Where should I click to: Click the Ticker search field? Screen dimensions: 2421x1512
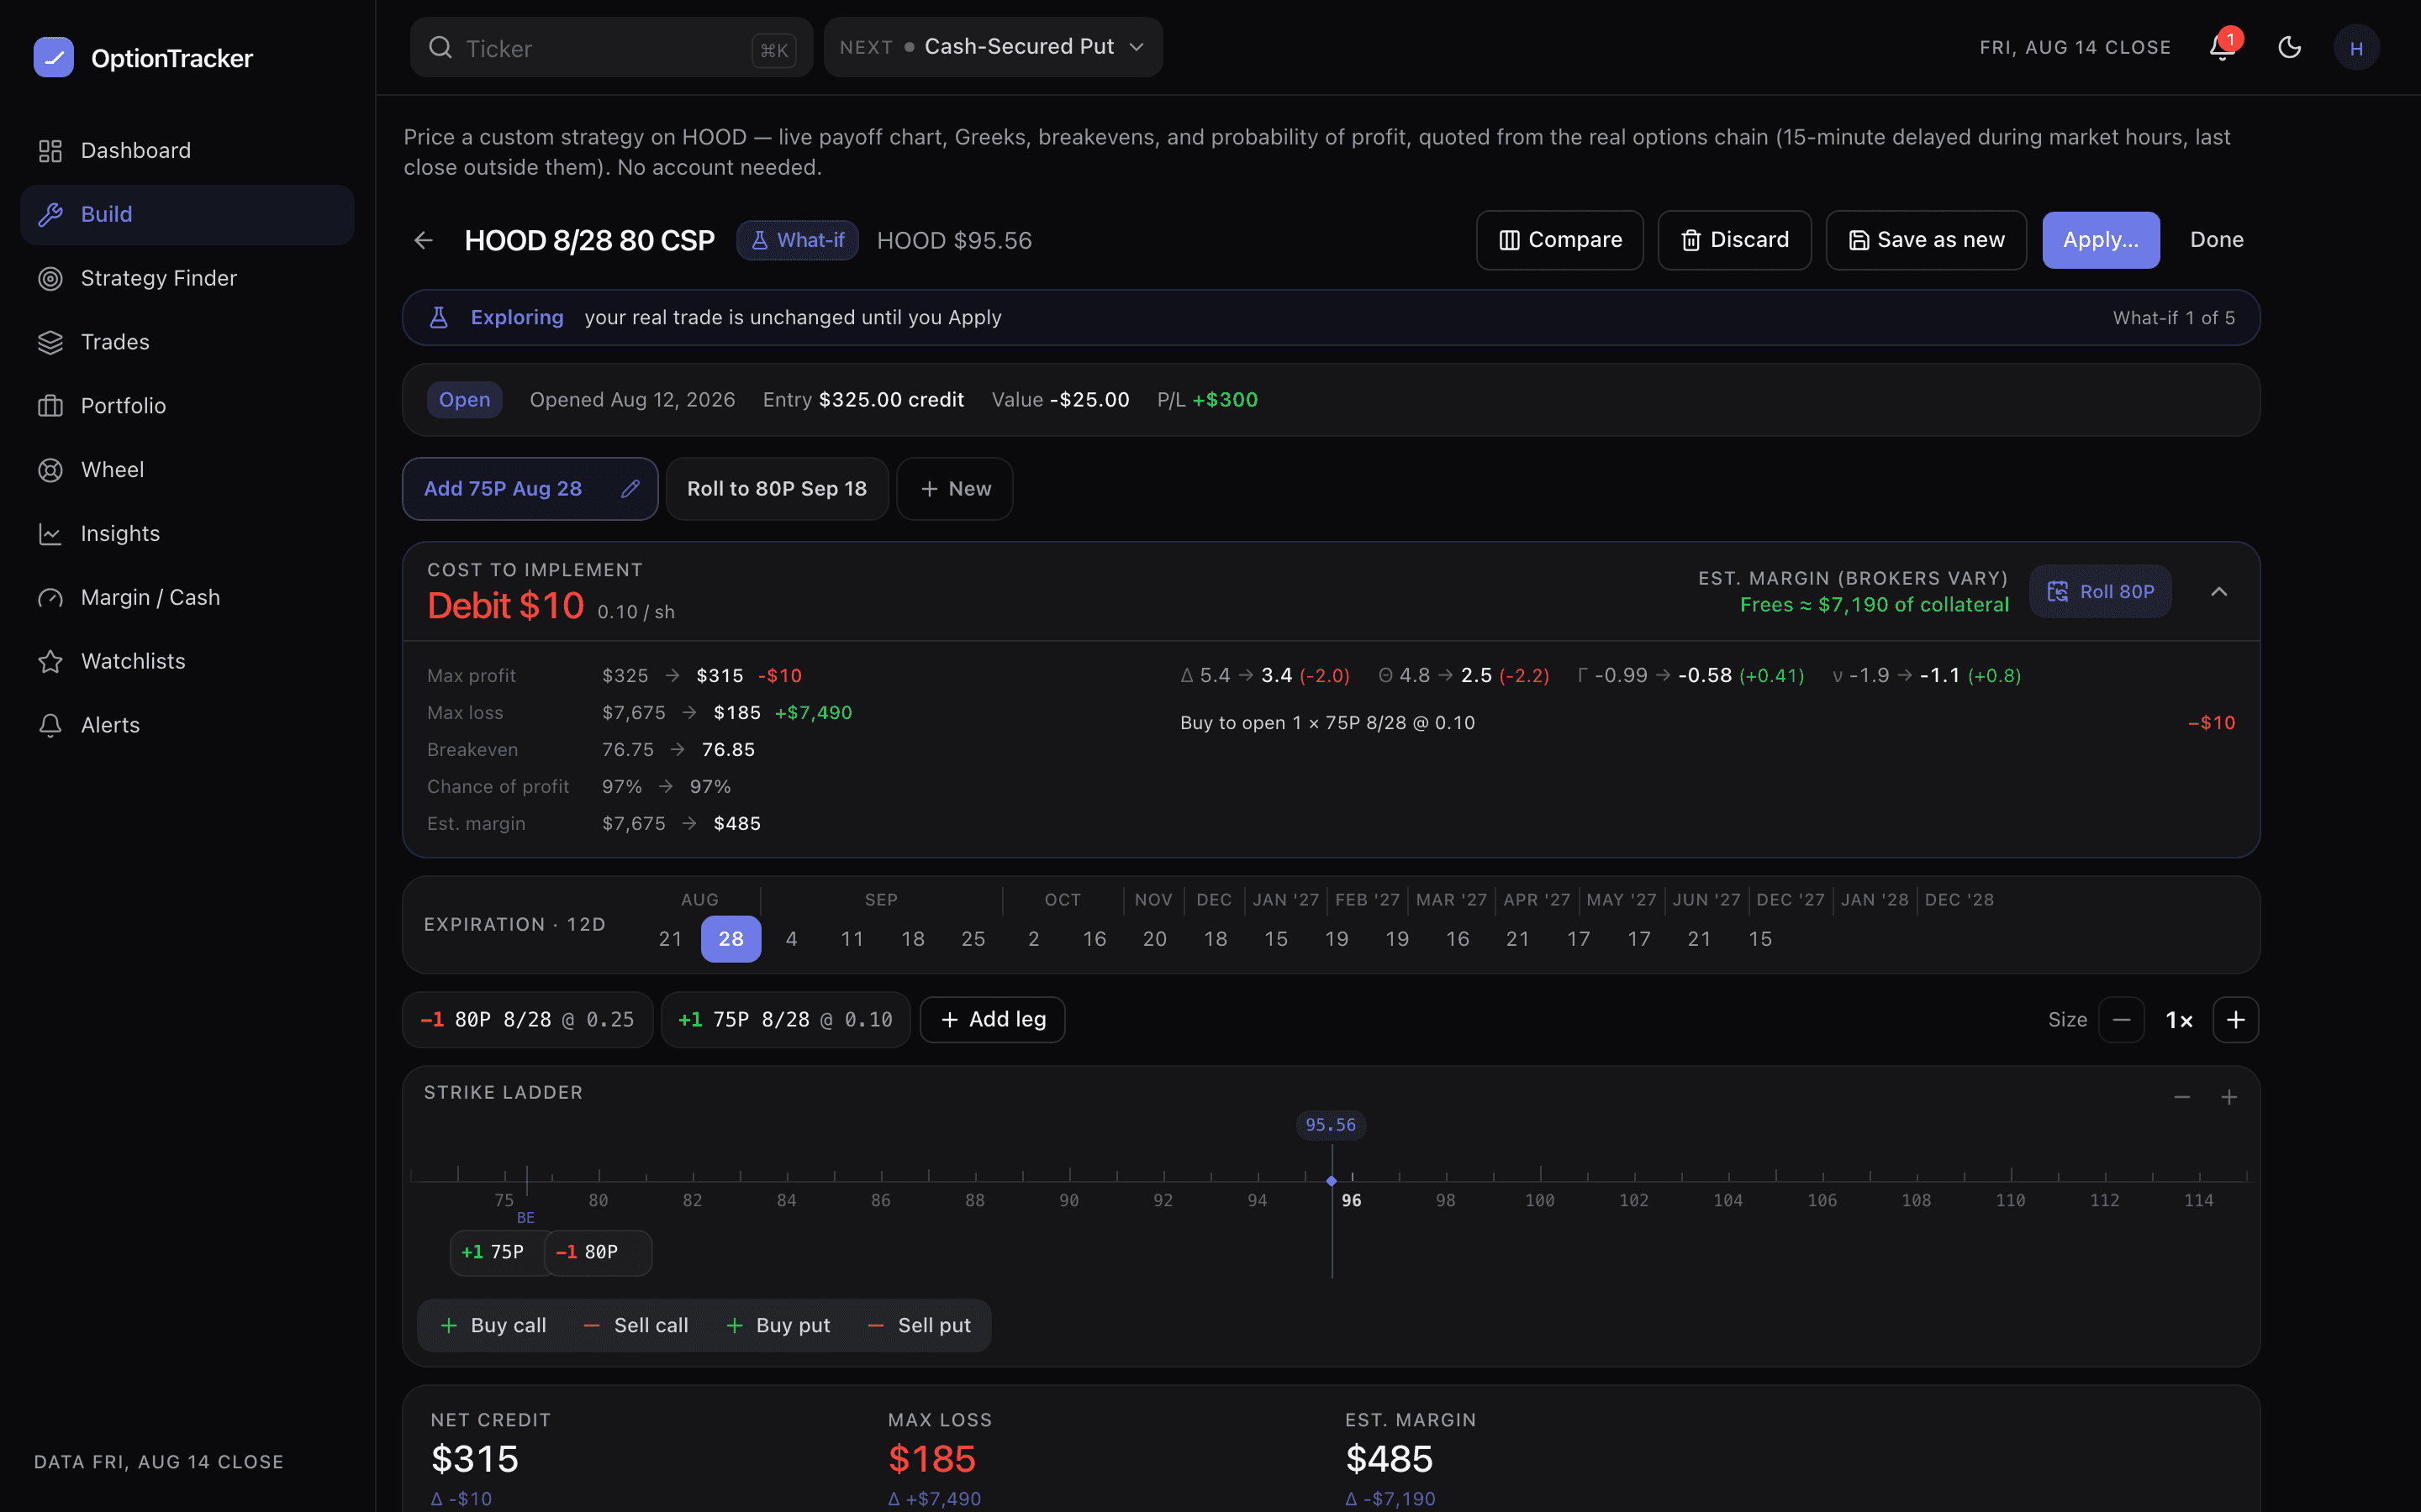pos(611,48)
